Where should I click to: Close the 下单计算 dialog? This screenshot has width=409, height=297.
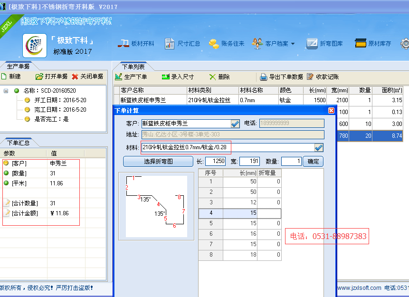(331, 111)
